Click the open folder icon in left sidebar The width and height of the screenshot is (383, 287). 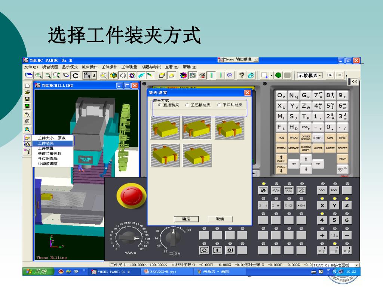27,93
